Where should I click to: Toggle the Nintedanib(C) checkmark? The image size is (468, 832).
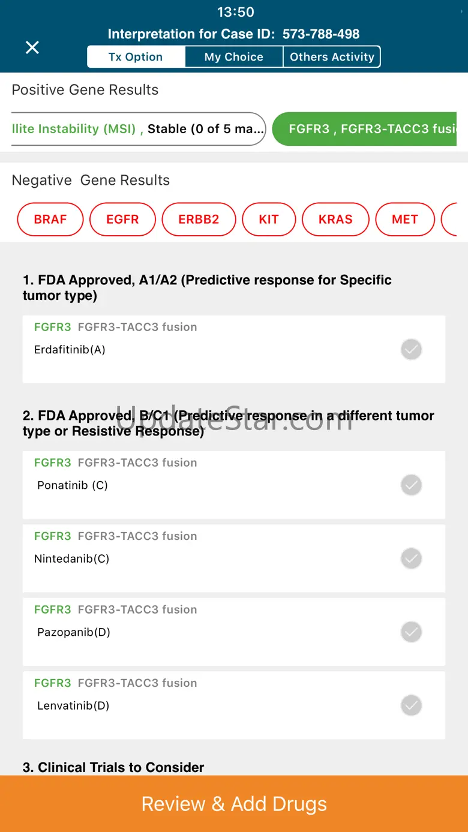[411, 558]
